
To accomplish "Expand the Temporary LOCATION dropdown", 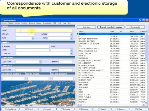I will click(40, 62).
